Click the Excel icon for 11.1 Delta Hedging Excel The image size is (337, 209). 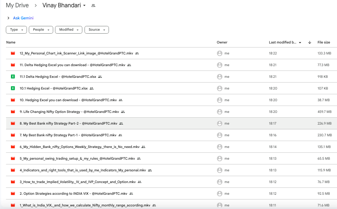click(13, 76)
